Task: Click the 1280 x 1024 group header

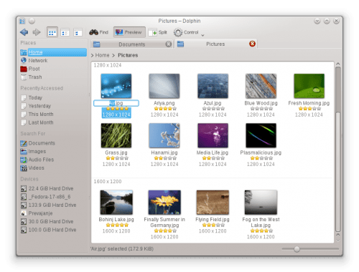Action: coord(108,65)
